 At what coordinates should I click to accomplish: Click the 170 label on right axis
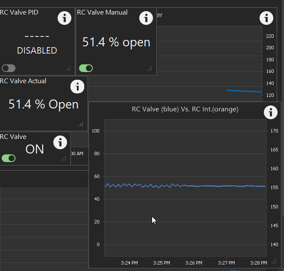[274, 131]
